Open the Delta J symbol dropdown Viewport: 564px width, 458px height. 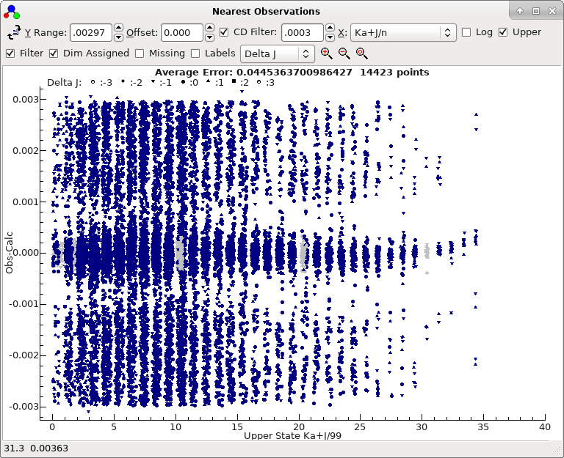(278, 53)
